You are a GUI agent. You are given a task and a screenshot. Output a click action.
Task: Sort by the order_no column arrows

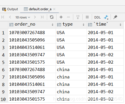click(x=53, y=25)
